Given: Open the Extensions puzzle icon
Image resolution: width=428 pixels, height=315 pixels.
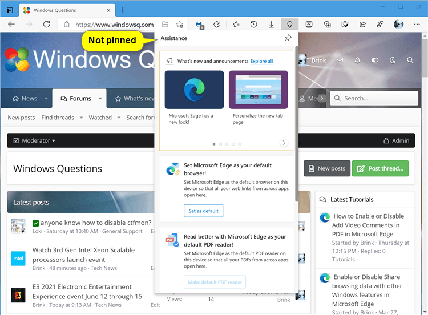Looking at the screenshot, I should coord(217,25).
